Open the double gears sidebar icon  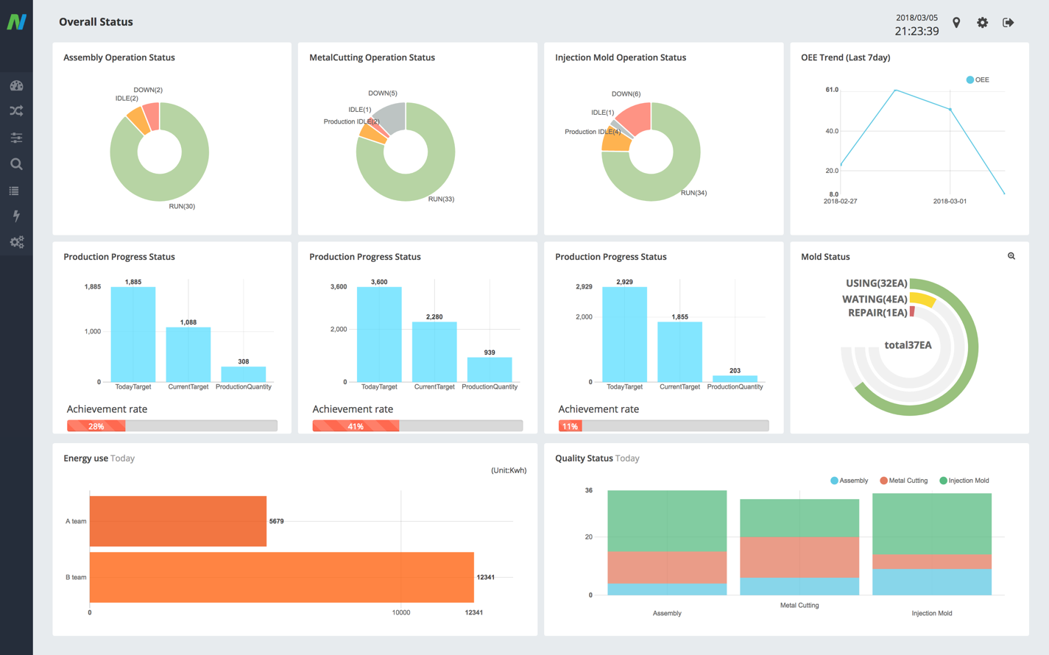[16, 242]
